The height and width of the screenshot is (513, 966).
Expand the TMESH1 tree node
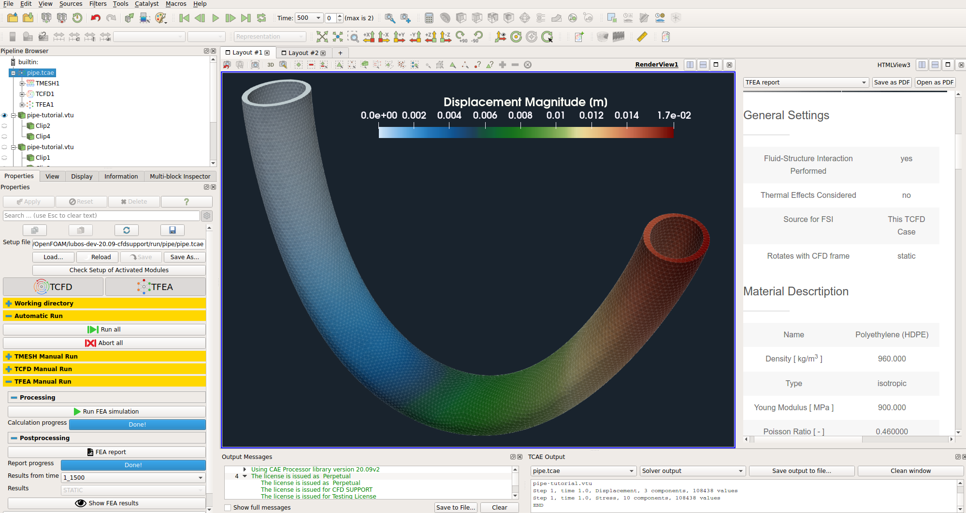click(22, 83)
